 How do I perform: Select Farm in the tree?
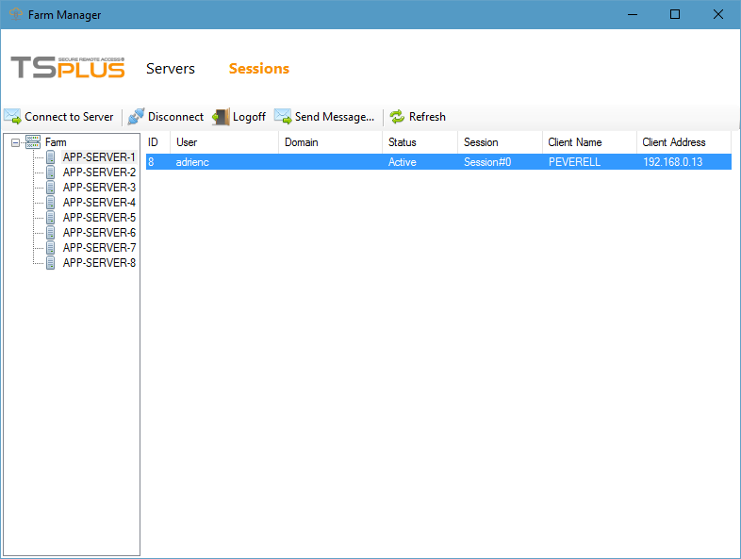pos(56,142)
